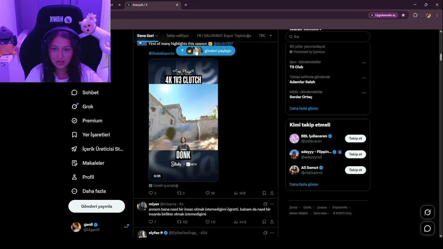
Task: Open İçerik Üreticisi St... in sidebar
Action: point(97,149)
